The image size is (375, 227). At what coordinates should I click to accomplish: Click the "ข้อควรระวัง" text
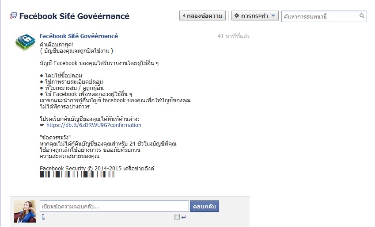[55, 137]
